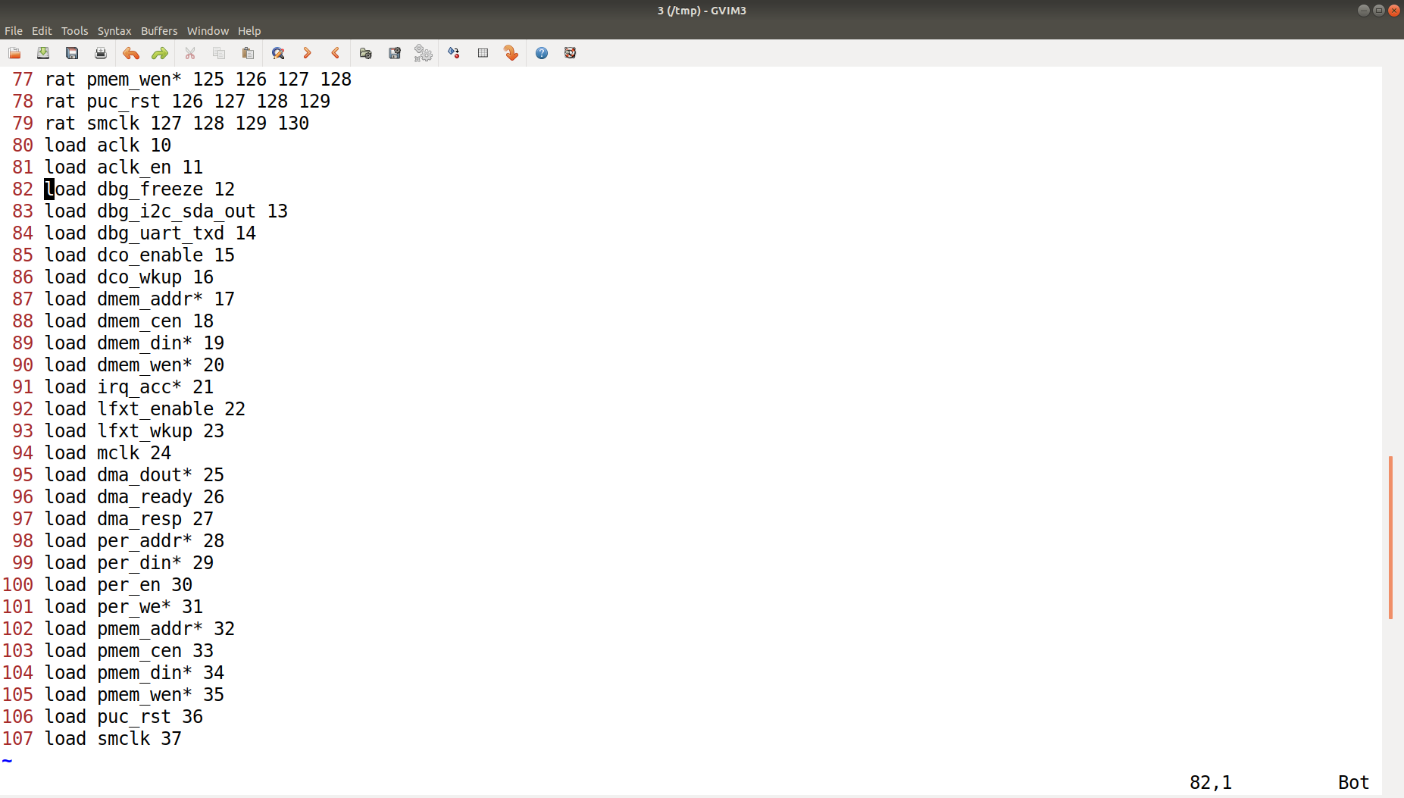
Task: Open the Buffers menu
Action: (x=158, y=30)
